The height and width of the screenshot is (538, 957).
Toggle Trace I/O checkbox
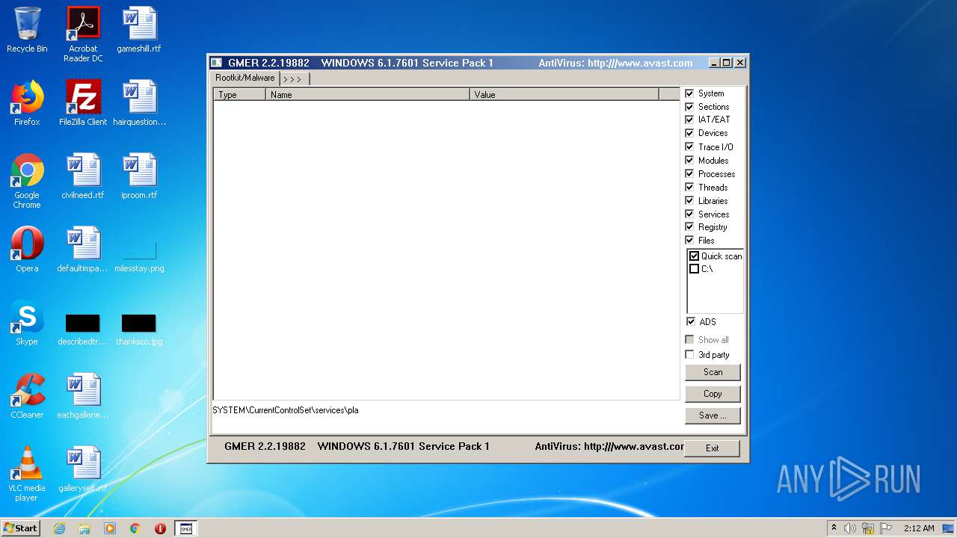689,146
